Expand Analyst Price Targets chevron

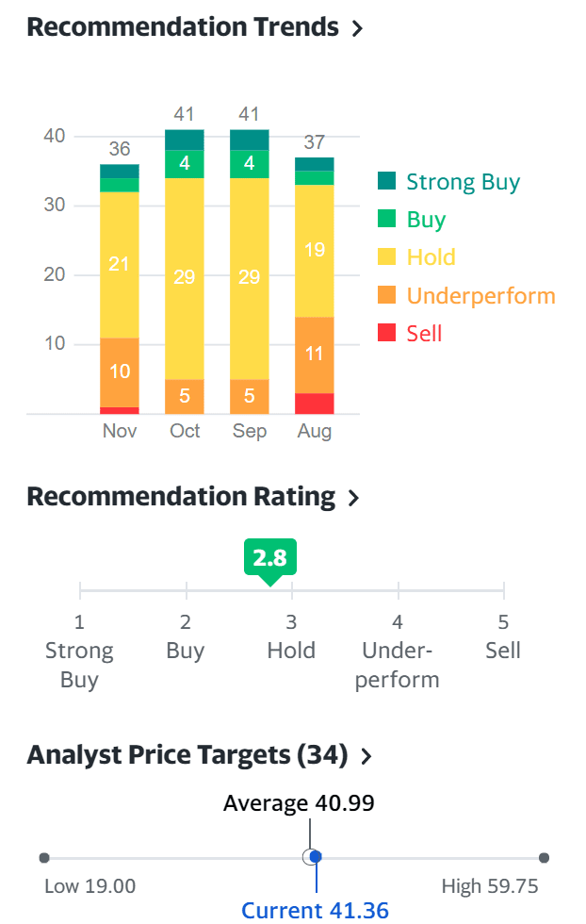(x=366, y=756)
